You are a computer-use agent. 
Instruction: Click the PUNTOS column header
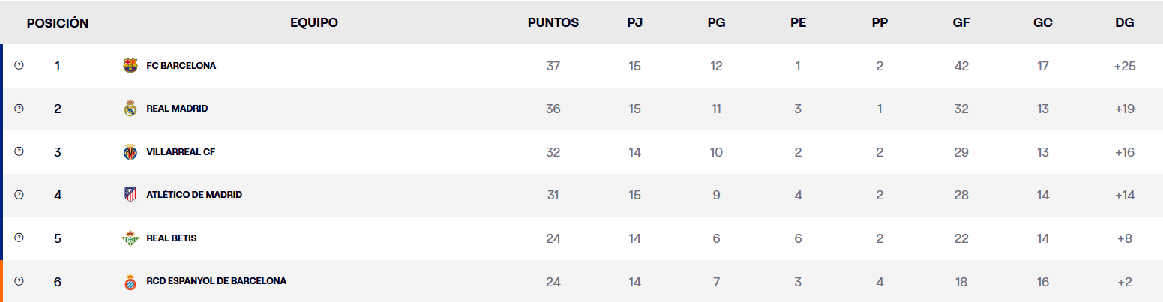coord(553,22)
